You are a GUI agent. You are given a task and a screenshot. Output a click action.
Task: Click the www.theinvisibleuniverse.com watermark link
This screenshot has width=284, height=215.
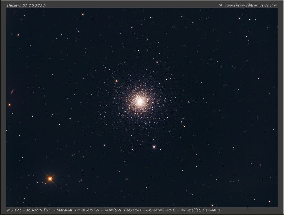[250, 5]
